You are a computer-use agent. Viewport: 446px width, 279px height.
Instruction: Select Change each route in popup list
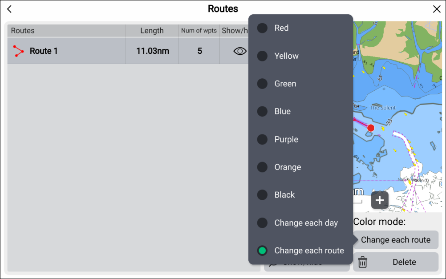309,251
